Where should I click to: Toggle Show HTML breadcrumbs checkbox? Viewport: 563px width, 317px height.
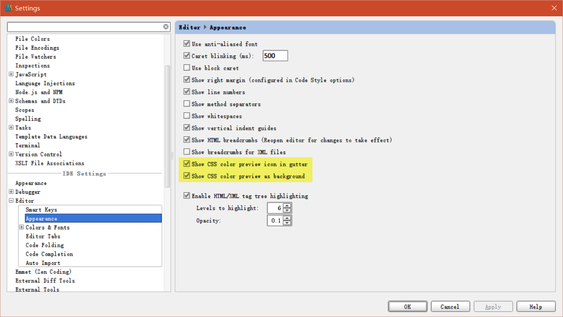187,140
